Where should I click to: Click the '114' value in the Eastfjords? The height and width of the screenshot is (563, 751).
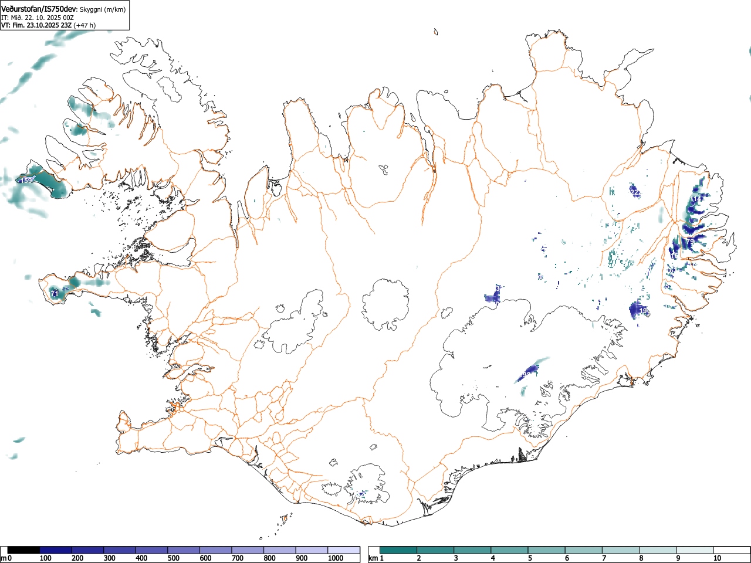[697, 200]
